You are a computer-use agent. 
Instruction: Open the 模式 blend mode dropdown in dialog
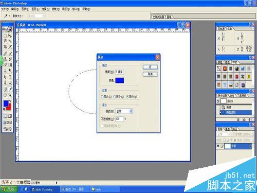tap(131, 111)
